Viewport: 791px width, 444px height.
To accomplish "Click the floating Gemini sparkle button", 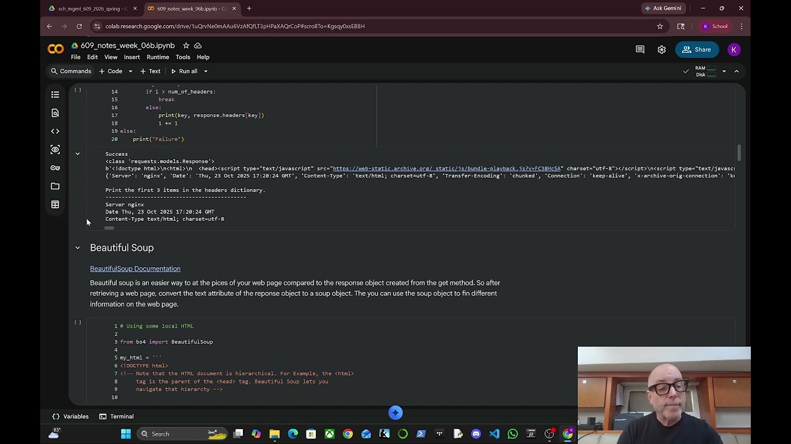I will coord(395,413).
